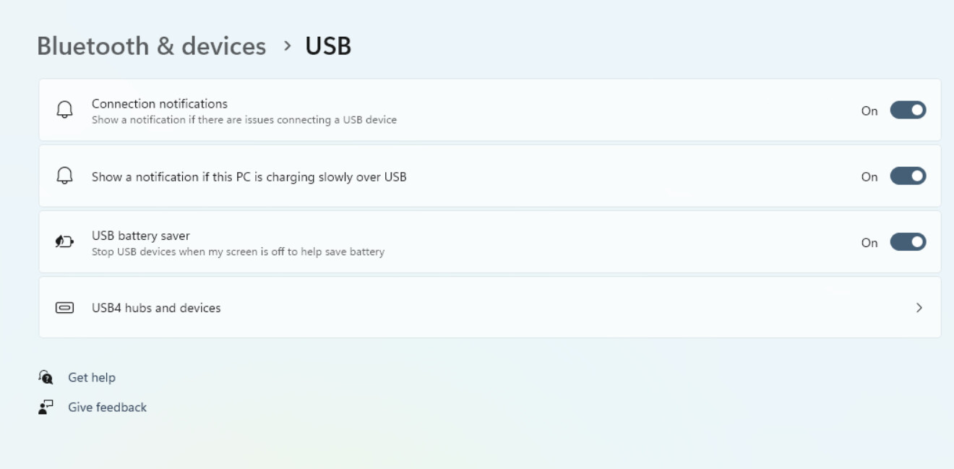The width and height of the screenshot is (954, 469).
Task: Open the Get help link
Action: point(92,377)
